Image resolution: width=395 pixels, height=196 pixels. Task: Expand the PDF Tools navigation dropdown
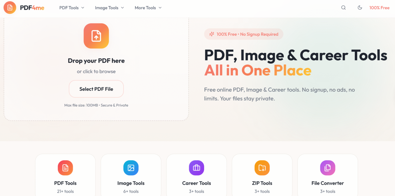point(83,8)
